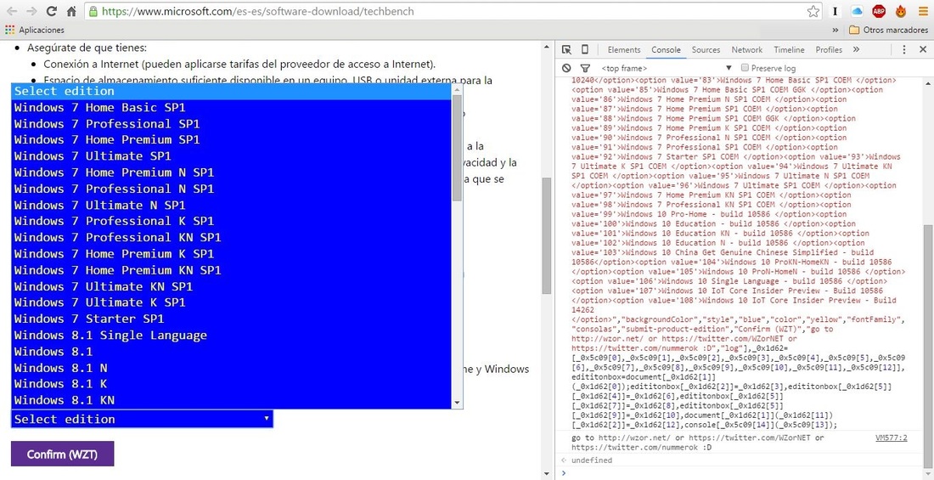Select the plain Windows 8.1 option

(232, 351)
